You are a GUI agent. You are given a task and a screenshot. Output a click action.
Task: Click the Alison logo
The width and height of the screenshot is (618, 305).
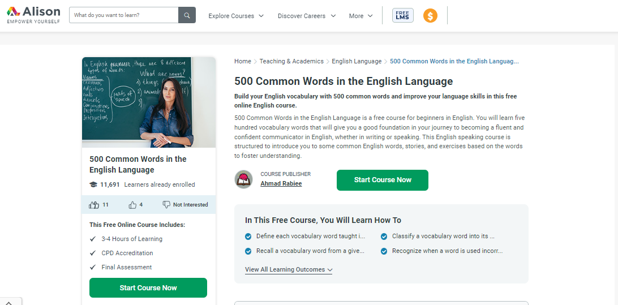coord(33,15)
